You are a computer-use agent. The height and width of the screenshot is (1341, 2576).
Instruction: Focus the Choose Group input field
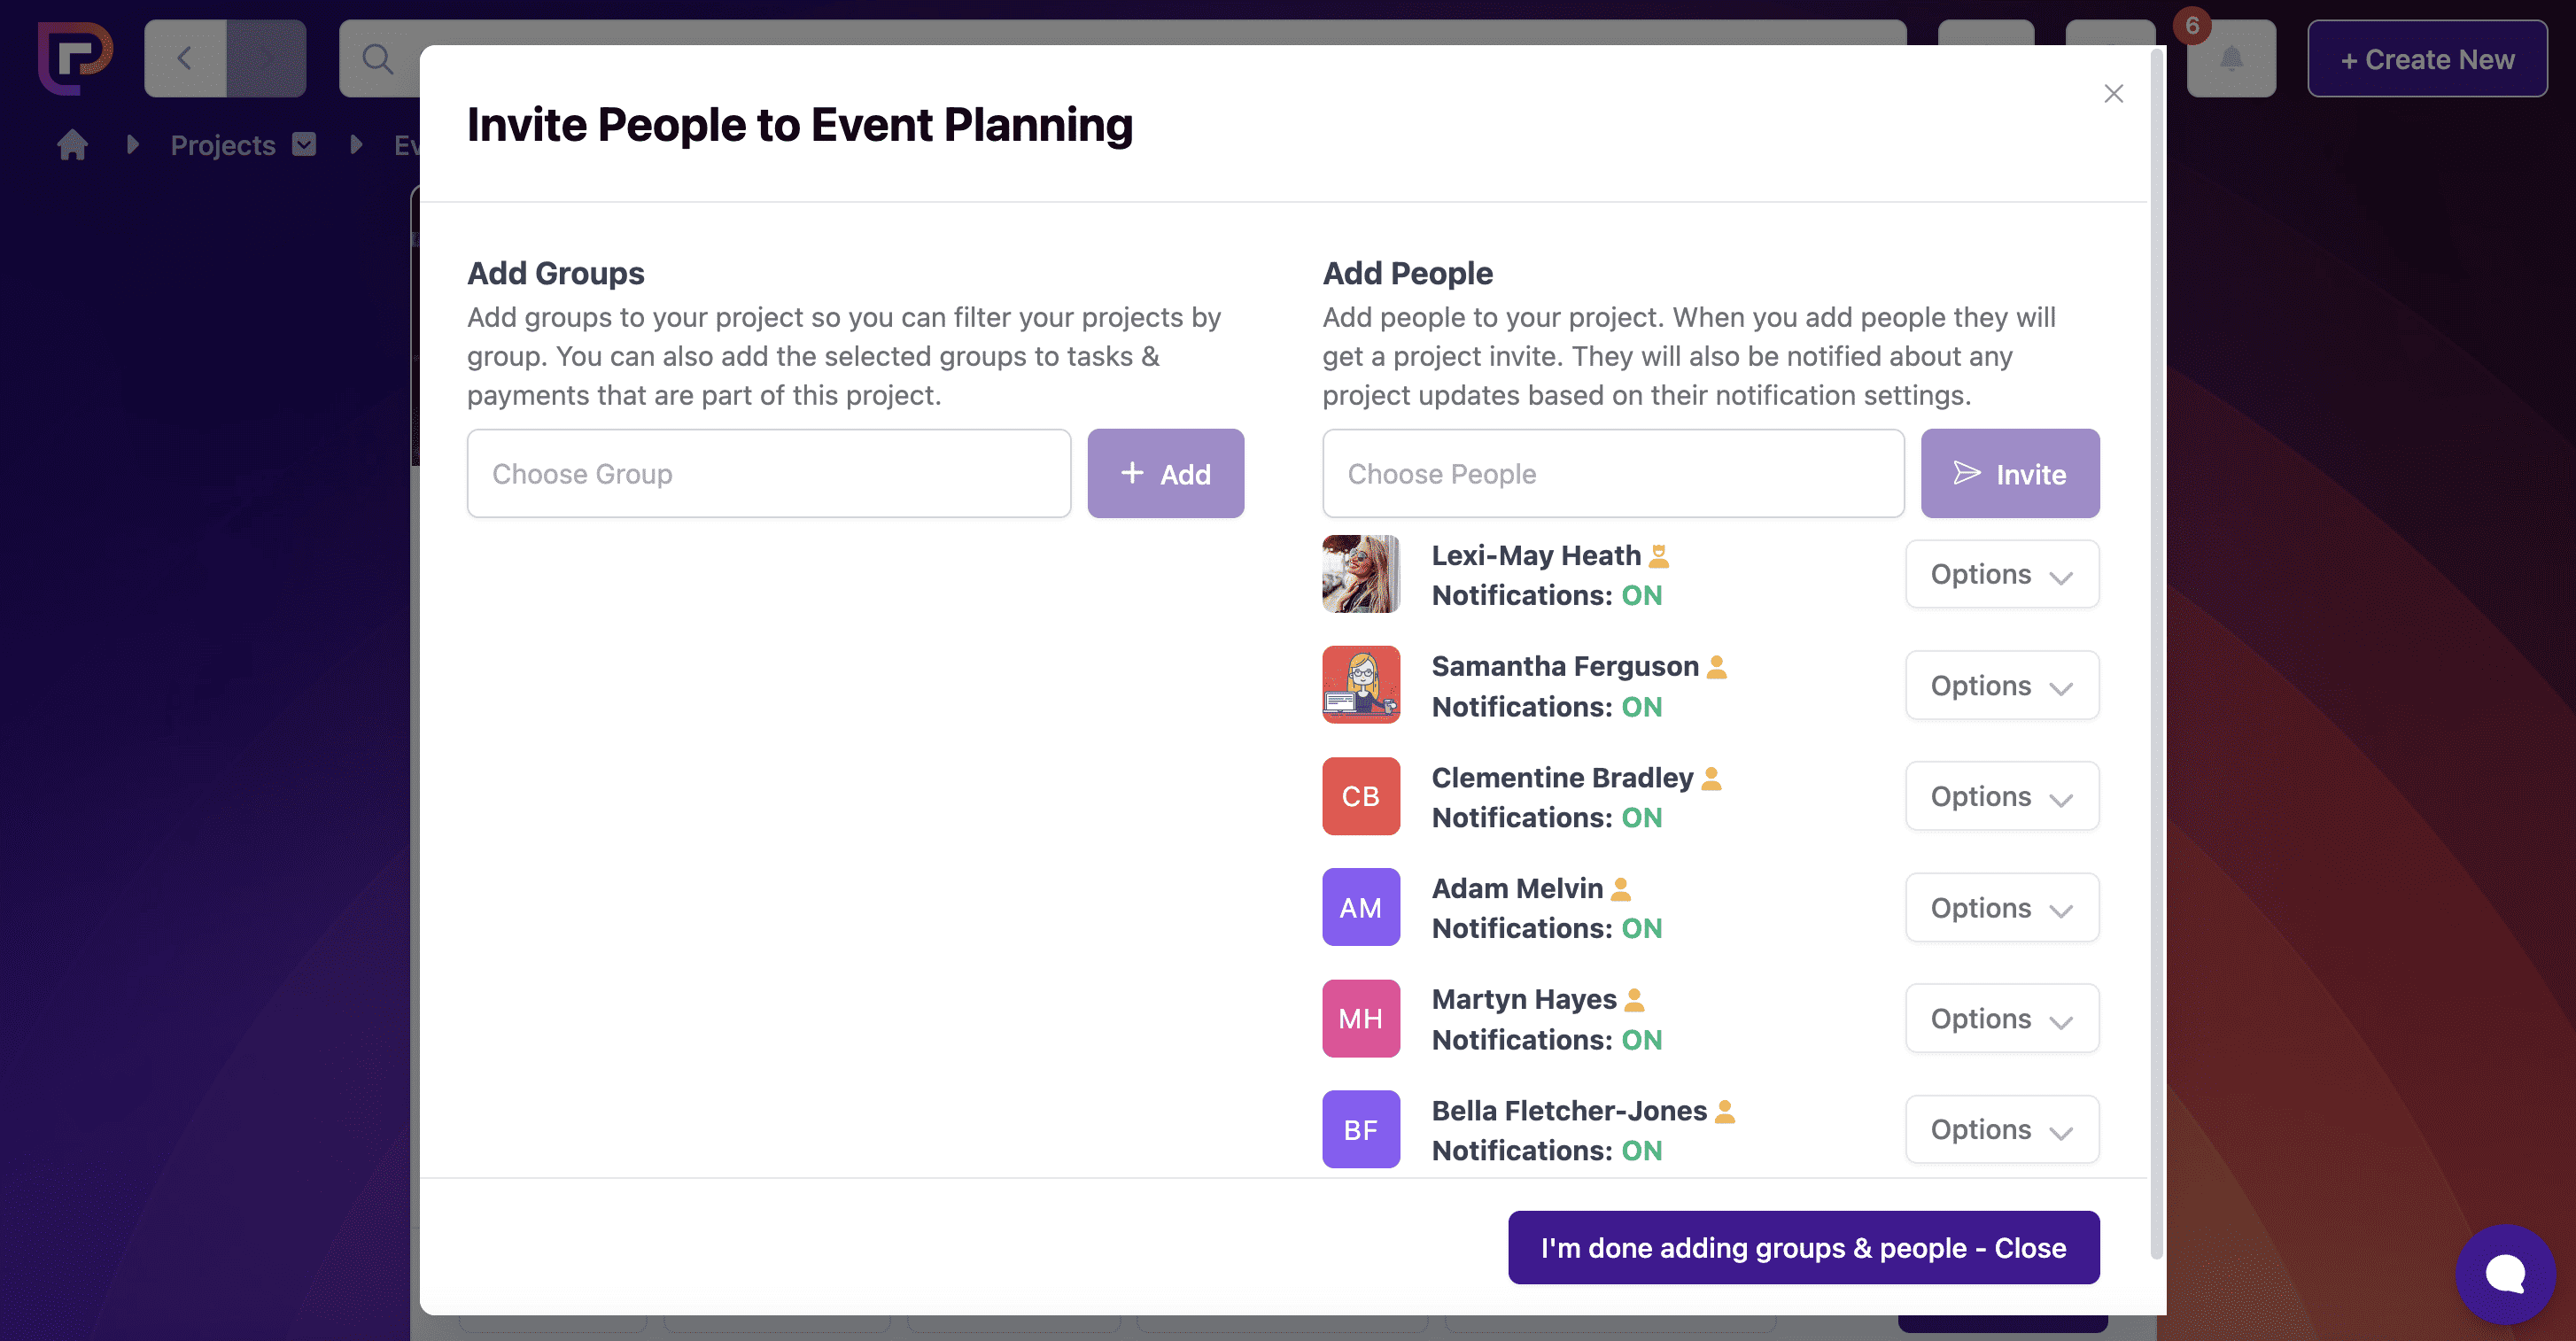[x=768, y=474]
